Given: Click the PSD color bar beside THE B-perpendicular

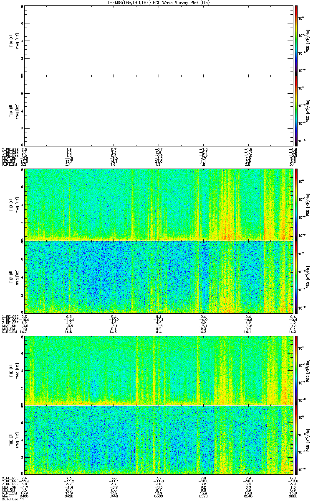Looking at the screenshot, I should (296, 370).
